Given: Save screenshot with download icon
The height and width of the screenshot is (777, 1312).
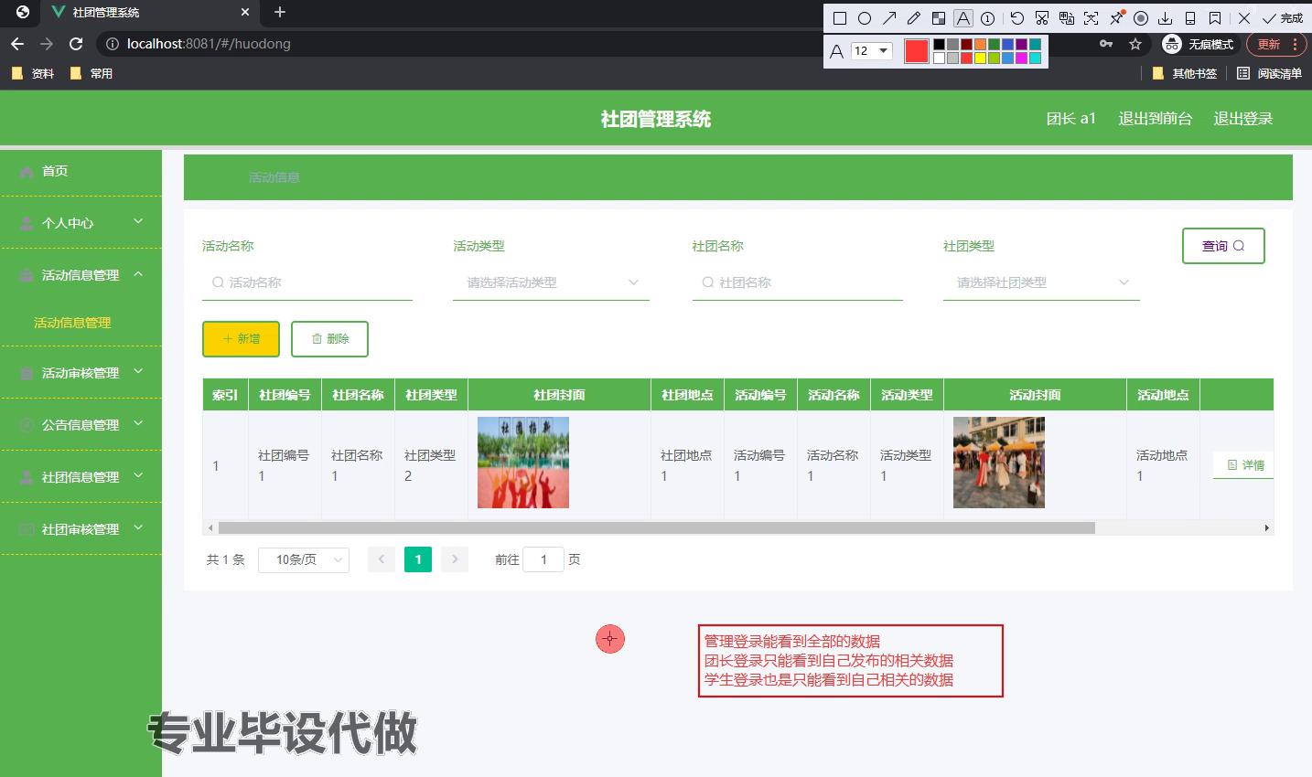Looking at the screenshot, I should pyautogui.click(x=1166, y=18).
